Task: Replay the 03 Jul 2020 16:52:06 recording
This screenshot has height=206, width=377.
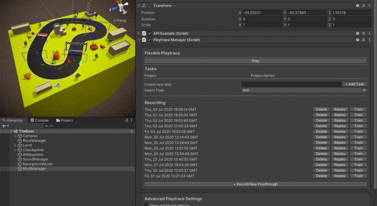Action: pyautogui.click(x=340, y=131)
